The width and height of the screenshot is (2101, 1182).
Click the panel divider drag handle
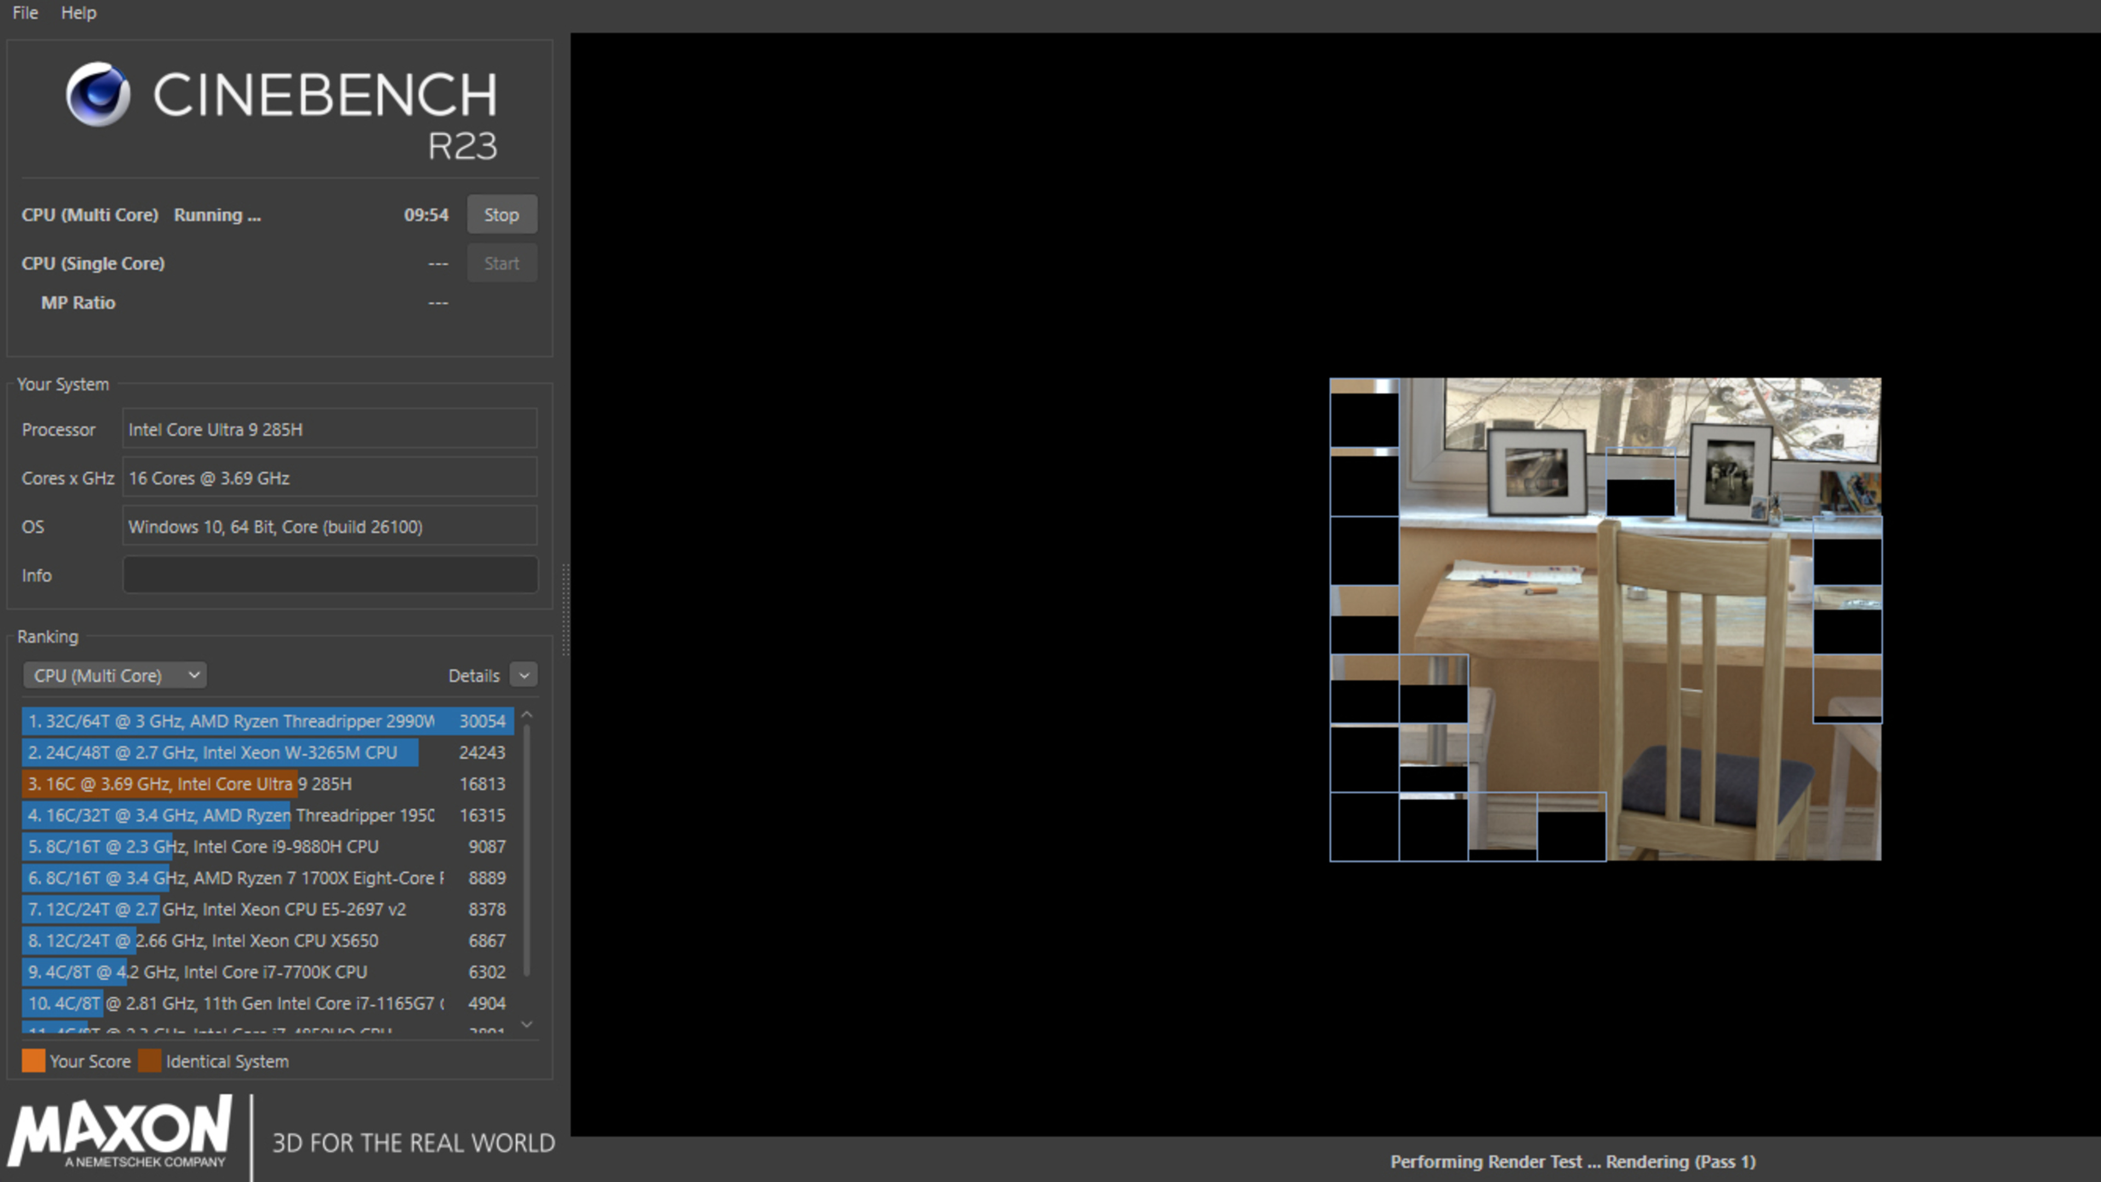click(565, 610)
